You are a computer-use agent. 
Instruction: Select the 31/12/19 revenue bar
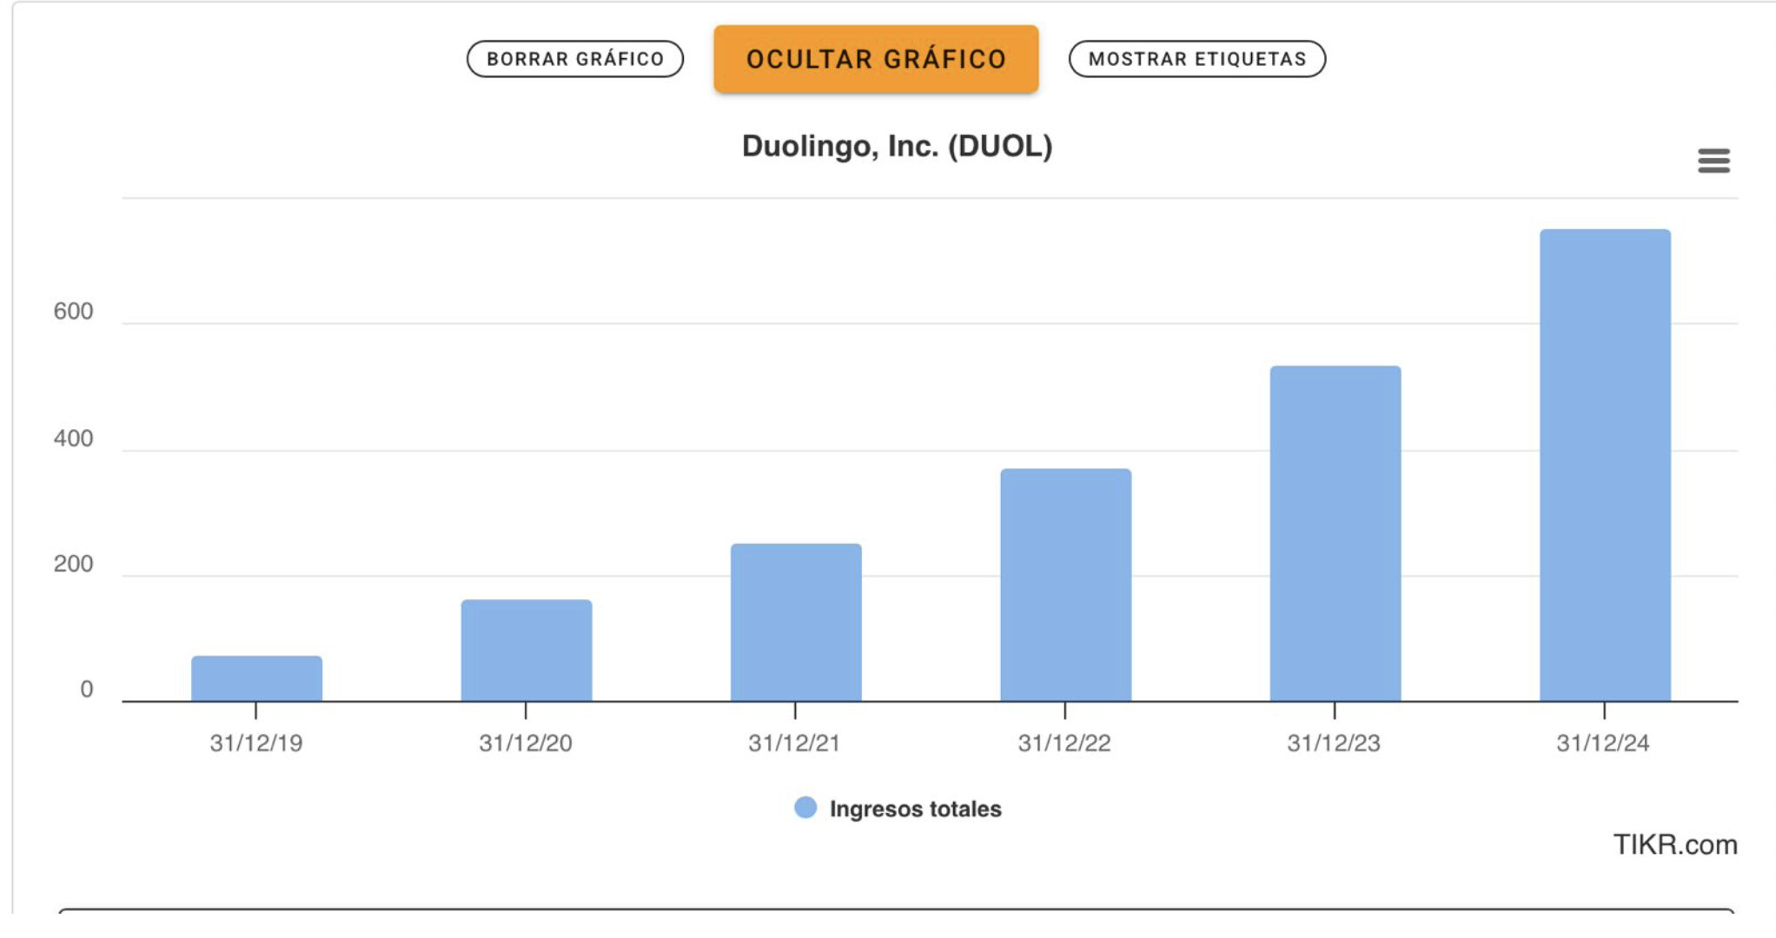point(256,678)
